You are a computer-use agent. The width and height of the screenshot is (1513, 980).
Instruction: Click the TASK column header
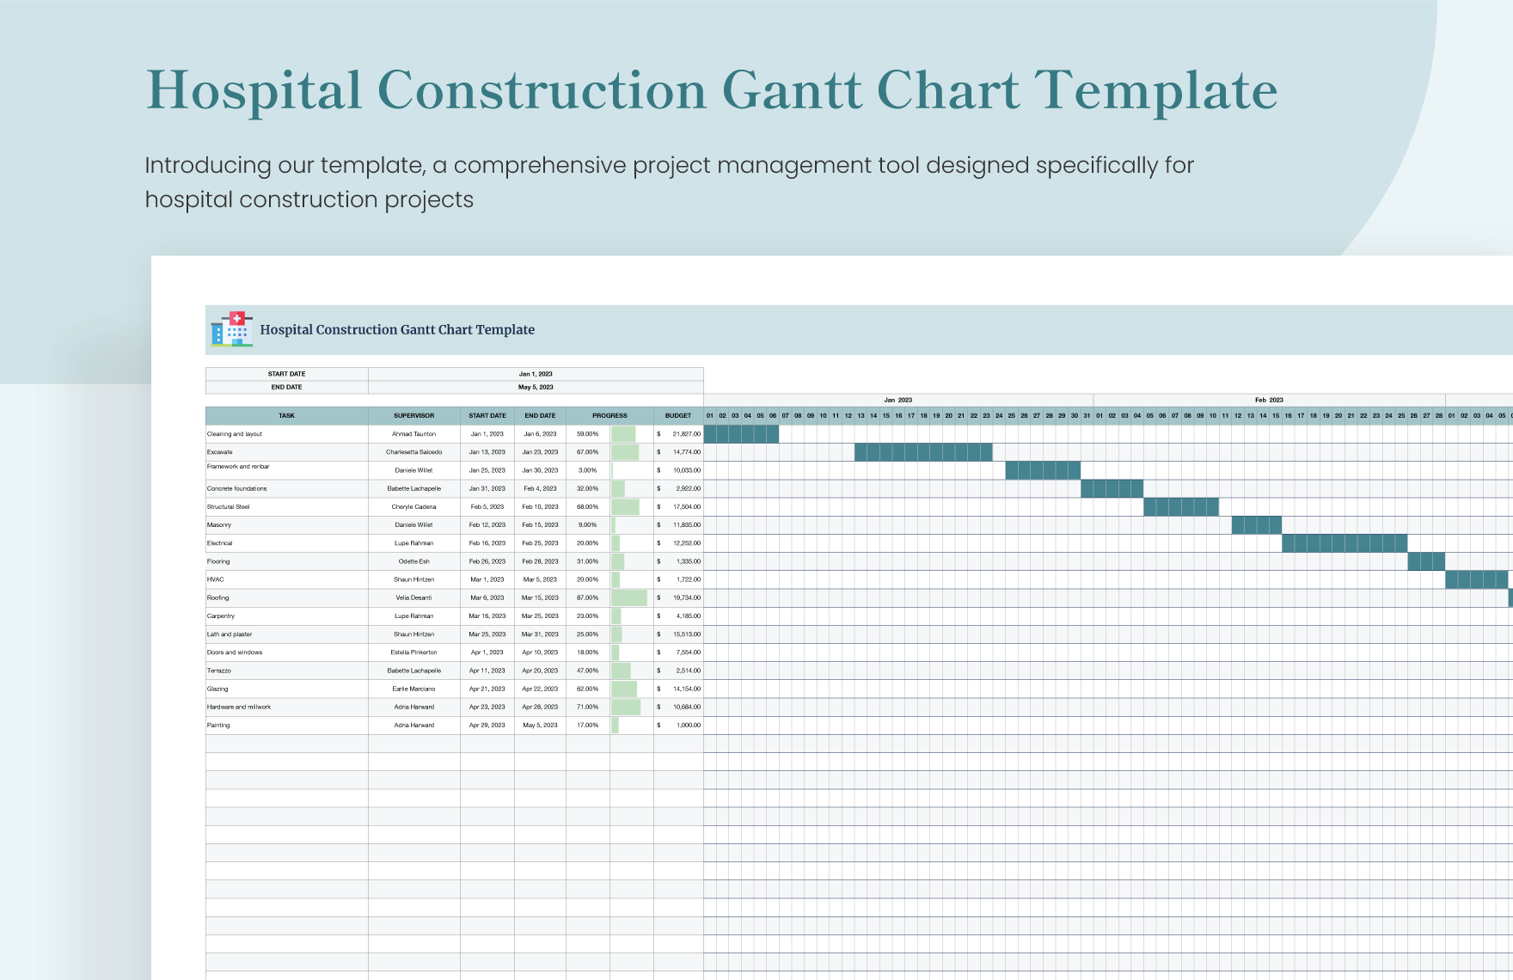coord(286,415)
